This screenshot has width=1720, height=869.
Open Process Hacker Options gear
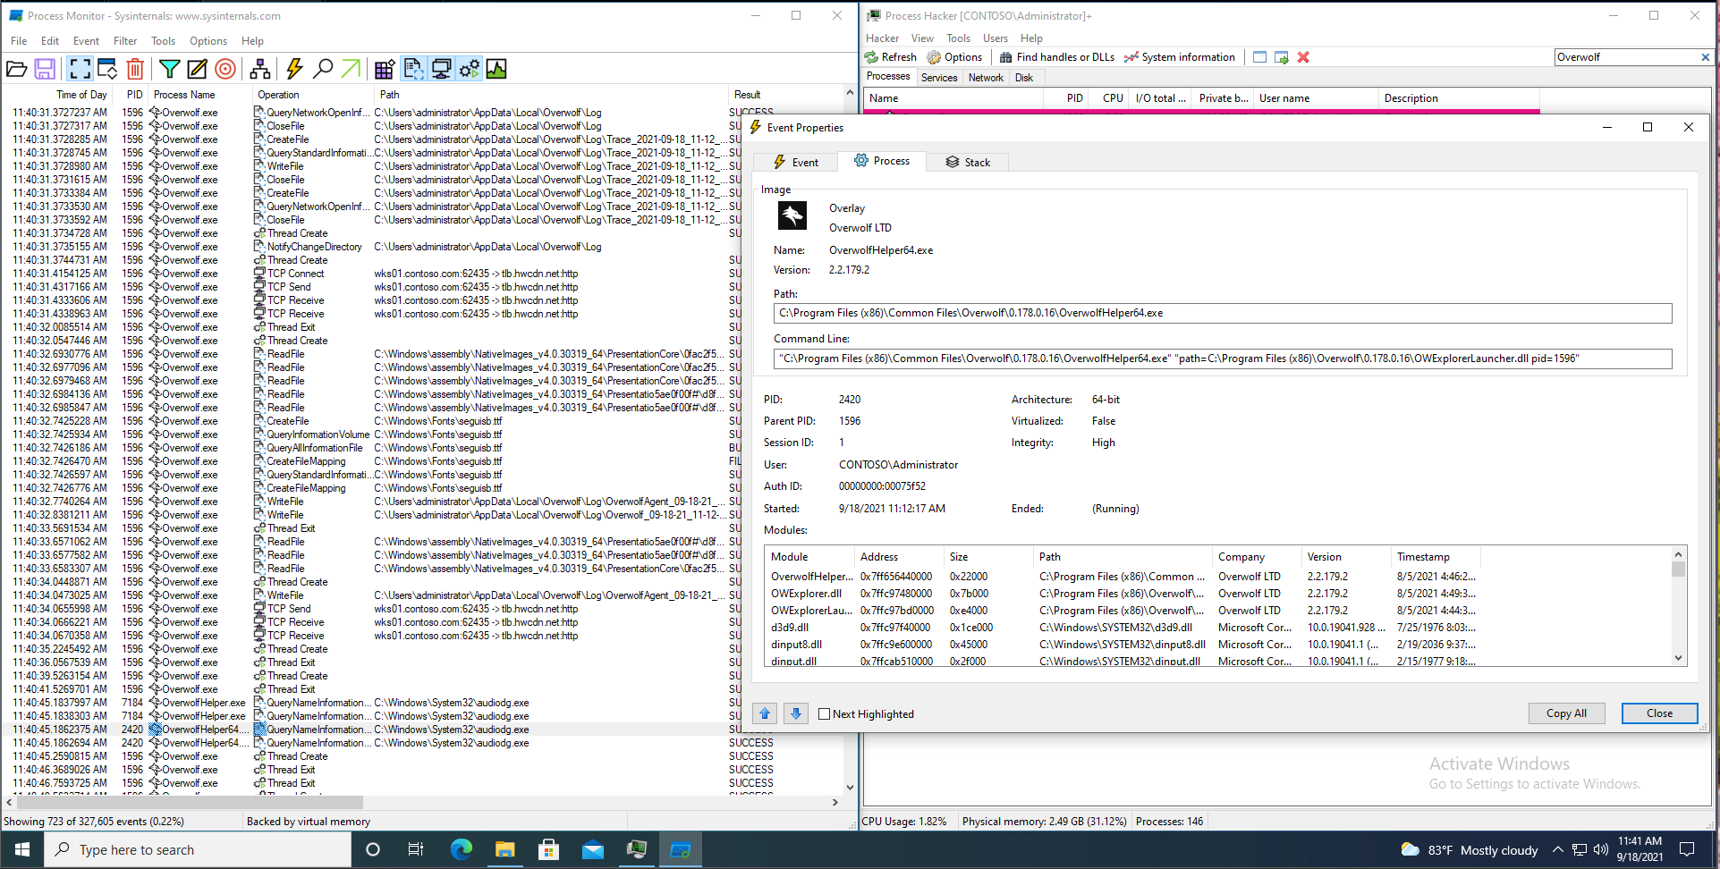coord(954,57)
